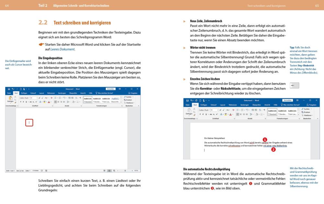Open Calibri font name box in empty-document Word
Viewport: 324px width, 204px height.
[x=25, y=98]
